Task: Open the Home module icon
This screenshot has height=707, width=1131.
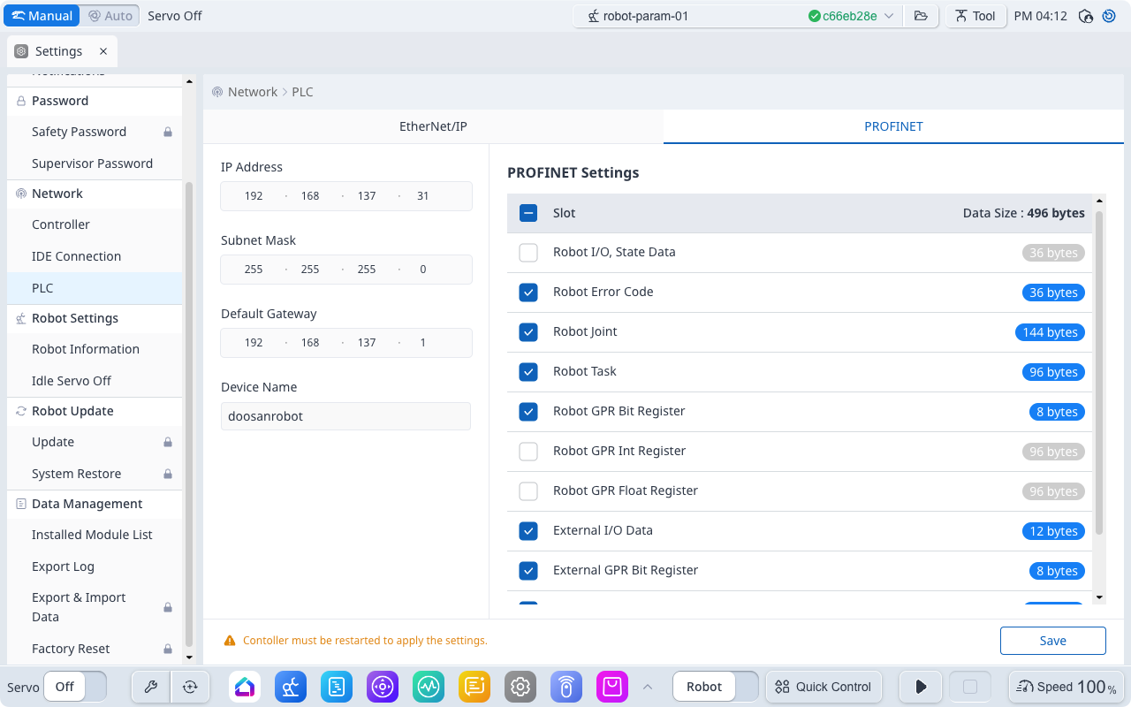Action: pos(245,687)
